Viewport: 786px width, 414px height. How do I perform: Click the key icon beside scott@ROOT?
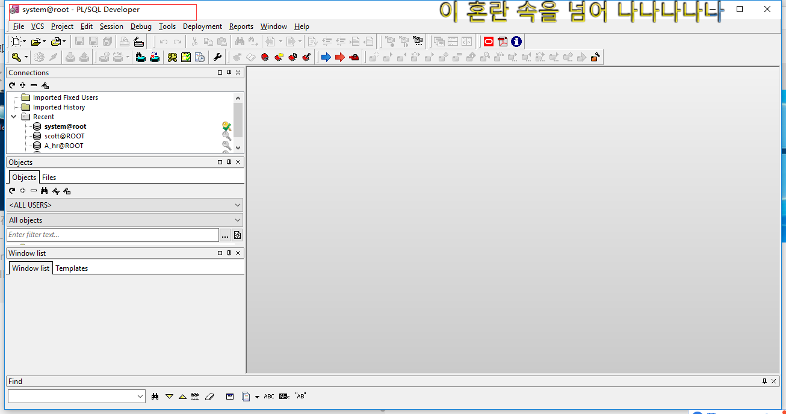tap(226, 136)
